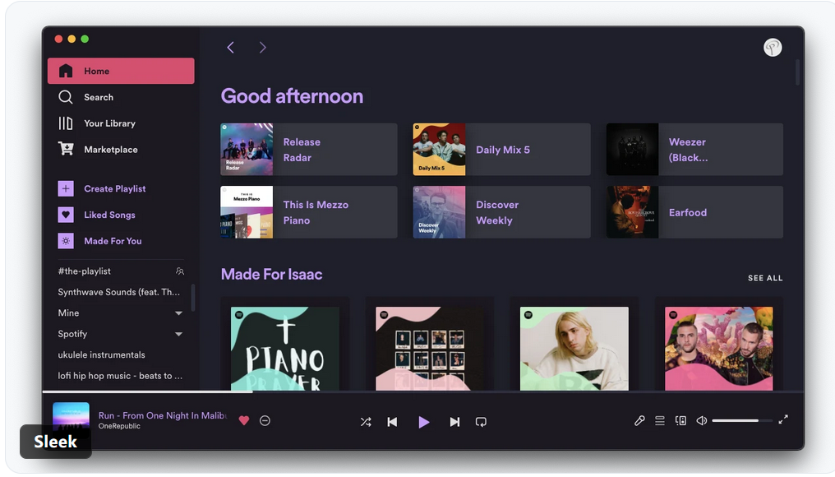The image size is (835, 477).
Task: Open lyrics with the microphone icon
Action: tap(639, 420)
